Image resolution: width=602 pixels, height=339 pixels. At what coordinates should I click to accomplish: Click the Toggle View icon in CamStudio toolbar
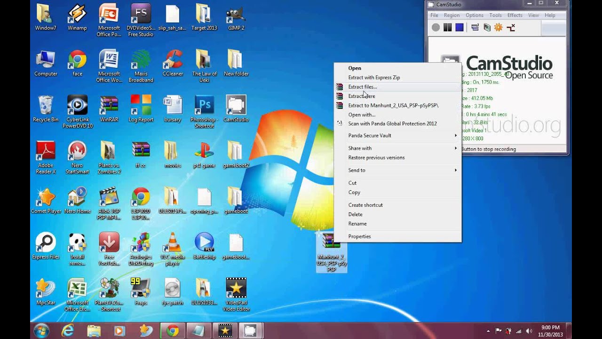pyautogui.click(x=475, y=28)
